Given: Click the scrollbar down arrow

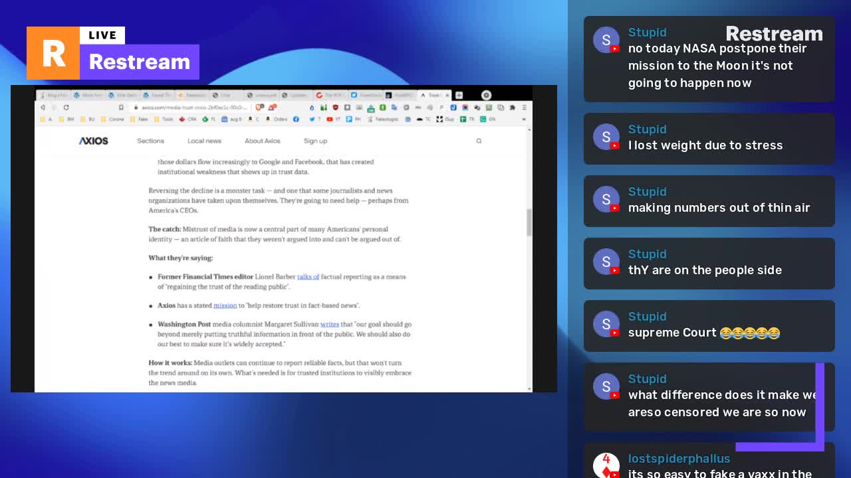Looking at the screenshot, I should (529, 388).
